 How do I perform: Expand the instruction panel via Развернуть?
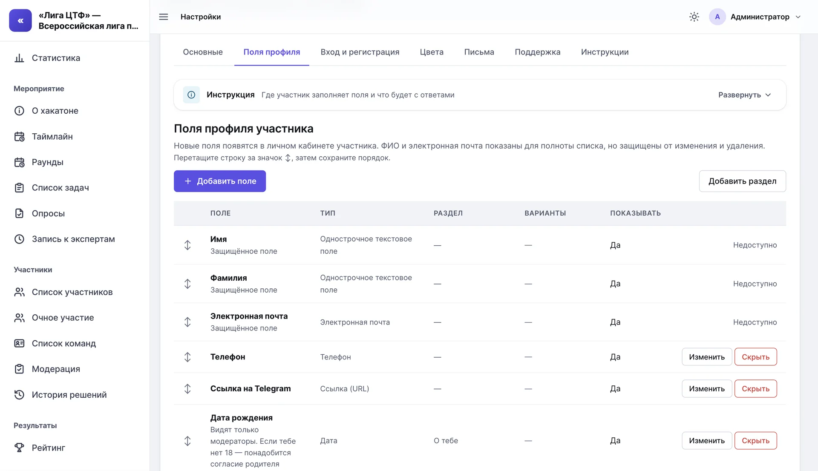click(x=745, y=95)
